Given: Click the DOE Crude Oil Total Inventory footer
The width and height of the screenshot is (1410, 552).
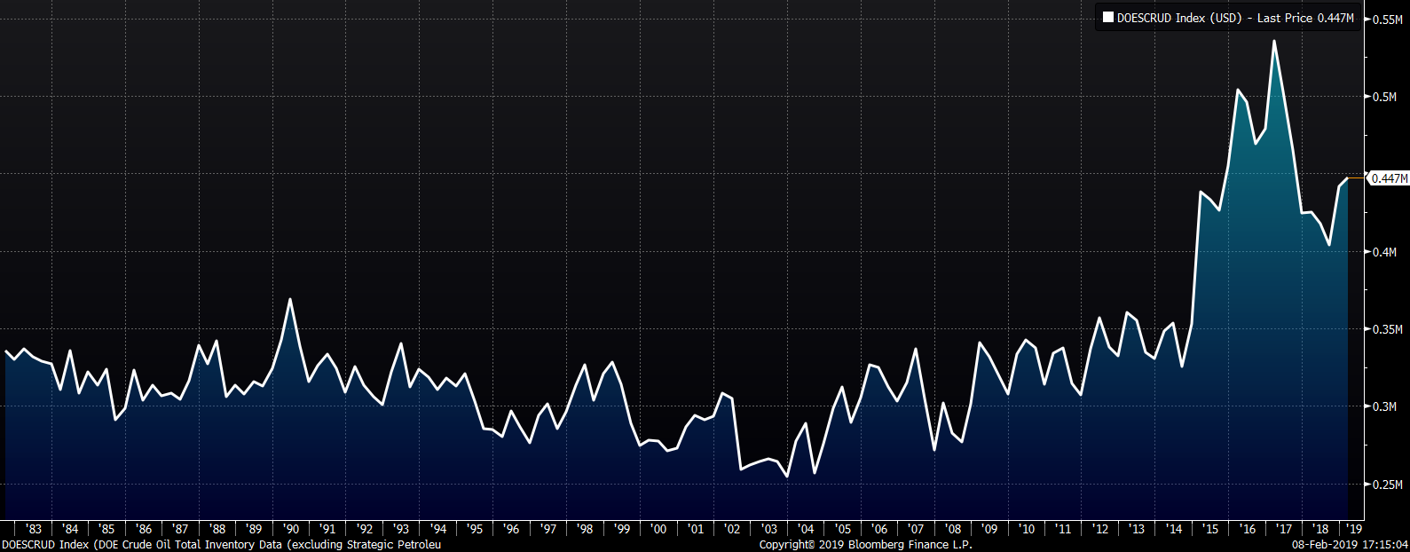Looking at the screenshot, I should (221, 545).
